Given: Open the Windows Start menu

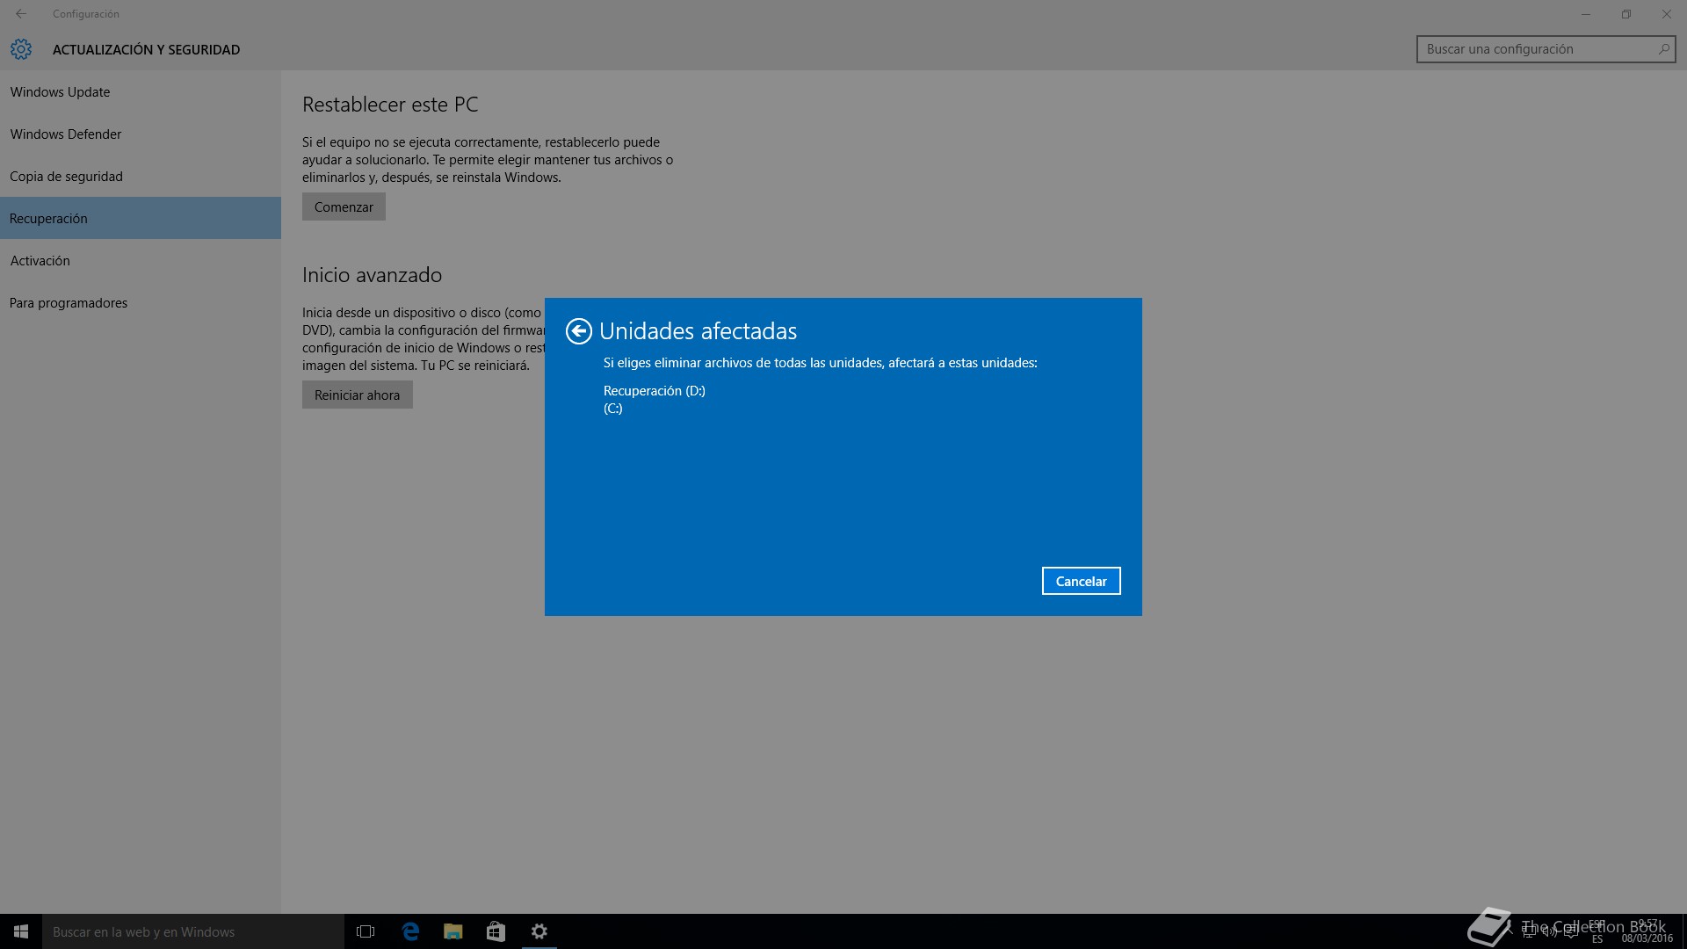Looking at the screenshot, I should coord(21,931).
